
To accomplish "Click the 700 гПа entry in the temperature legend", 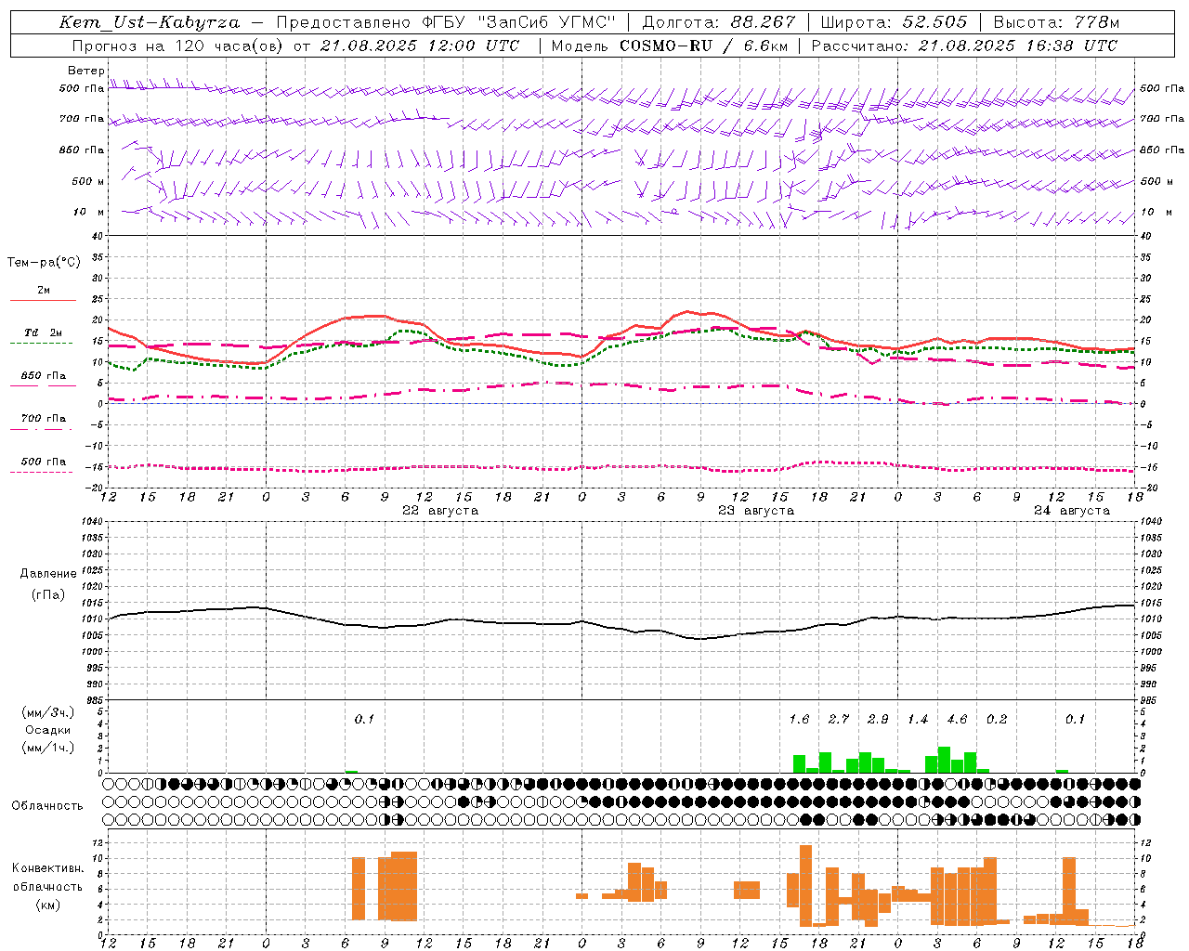I will point(44,419).
